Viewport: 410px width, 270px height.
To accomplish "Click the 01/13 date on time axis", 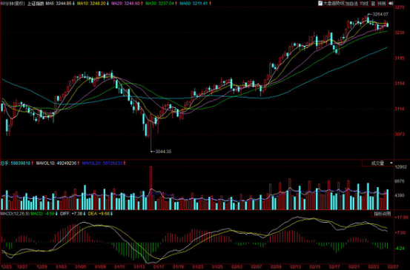I will click(x=139, y=267).
